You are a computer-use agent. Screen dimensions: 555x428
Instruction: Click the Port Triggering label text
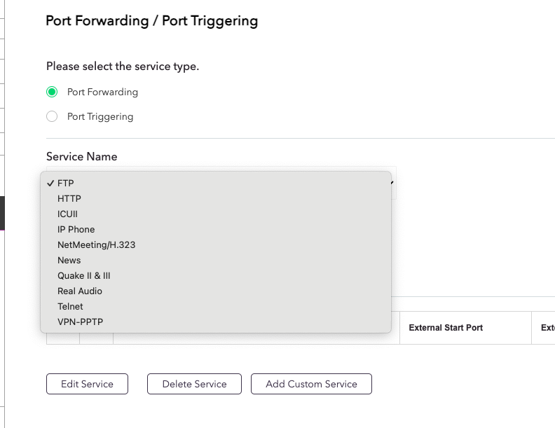coord(100,116)
